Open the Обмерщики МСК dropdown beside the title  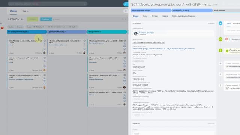pyautogui.click(x=211, y=5)
